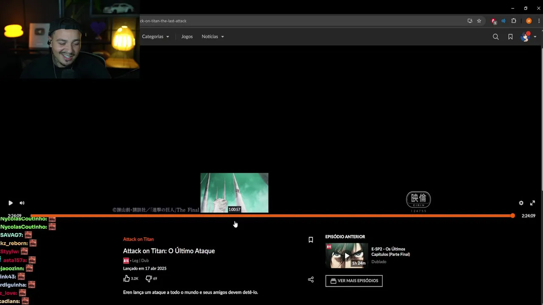
Task: Click the install app icon in address bar
Action: click(x=470, y=21)
